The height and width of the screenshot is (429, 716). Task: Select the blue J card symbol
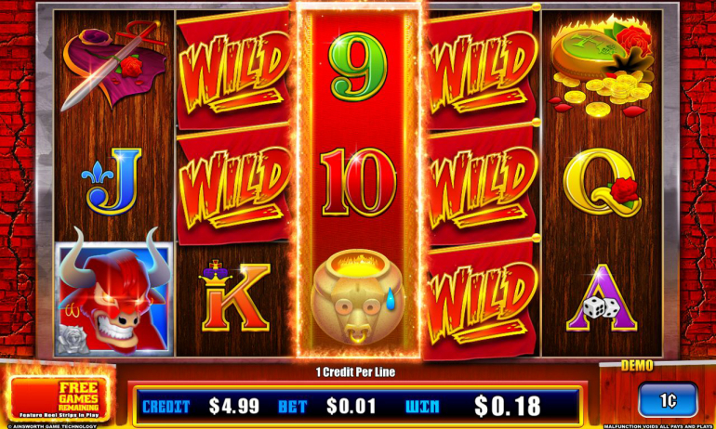click(113, 181)
